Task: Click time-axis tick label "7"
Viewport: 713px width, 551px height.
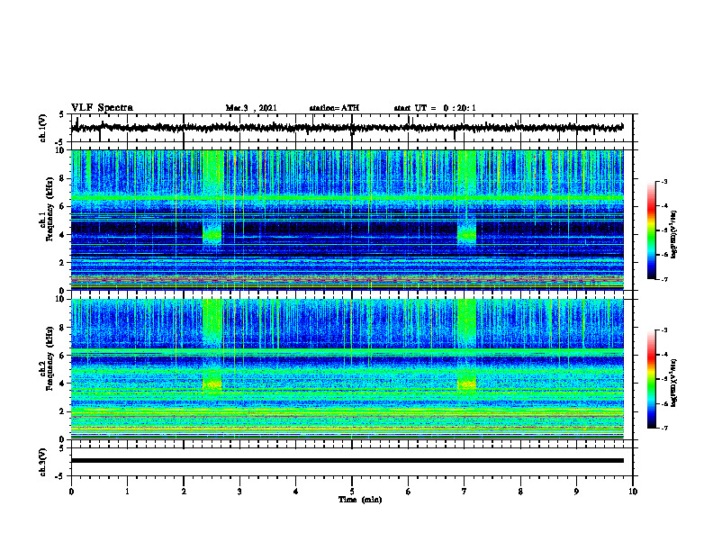Action: click(465, 492)
